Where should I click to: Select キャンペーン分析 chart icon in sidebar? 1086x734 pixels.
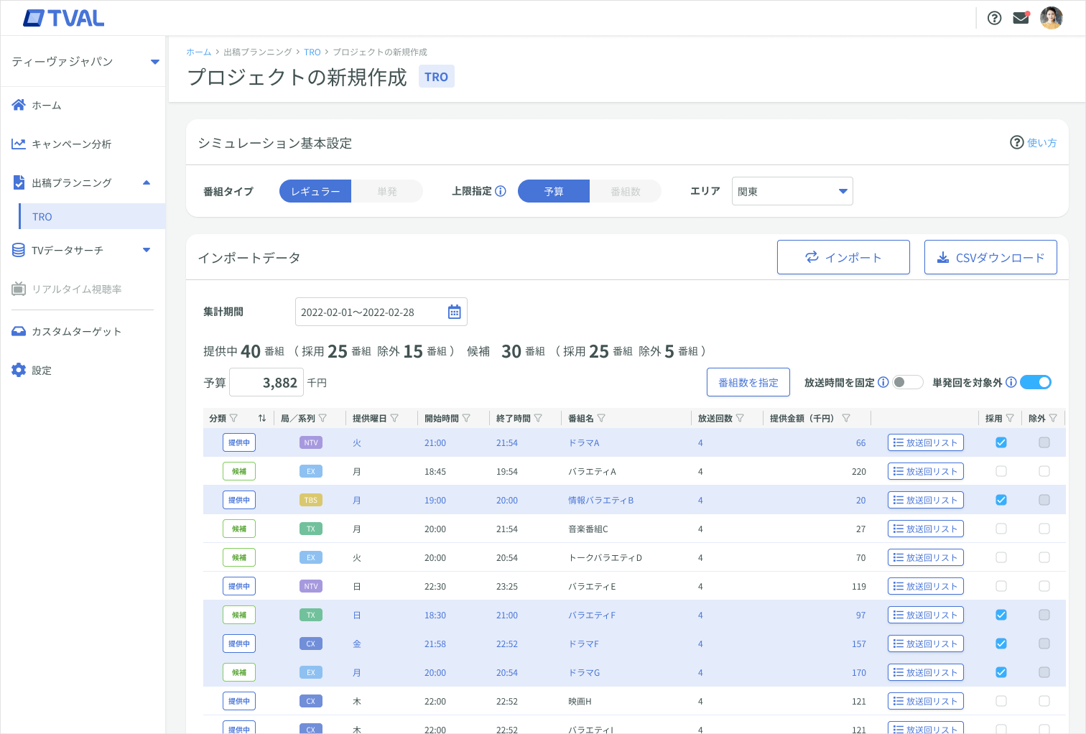(18, 144)
